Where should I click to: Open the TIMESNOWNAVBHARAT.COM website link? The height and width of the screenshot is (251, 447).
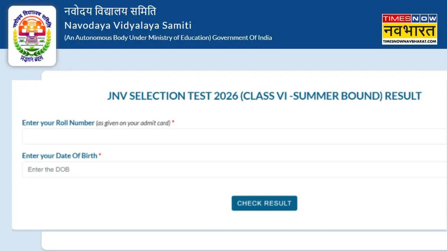tap(409, 41)
